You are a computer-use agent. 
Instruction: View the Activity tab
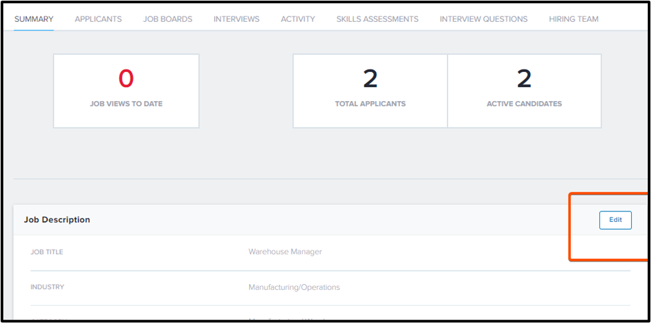coord(297,19)
